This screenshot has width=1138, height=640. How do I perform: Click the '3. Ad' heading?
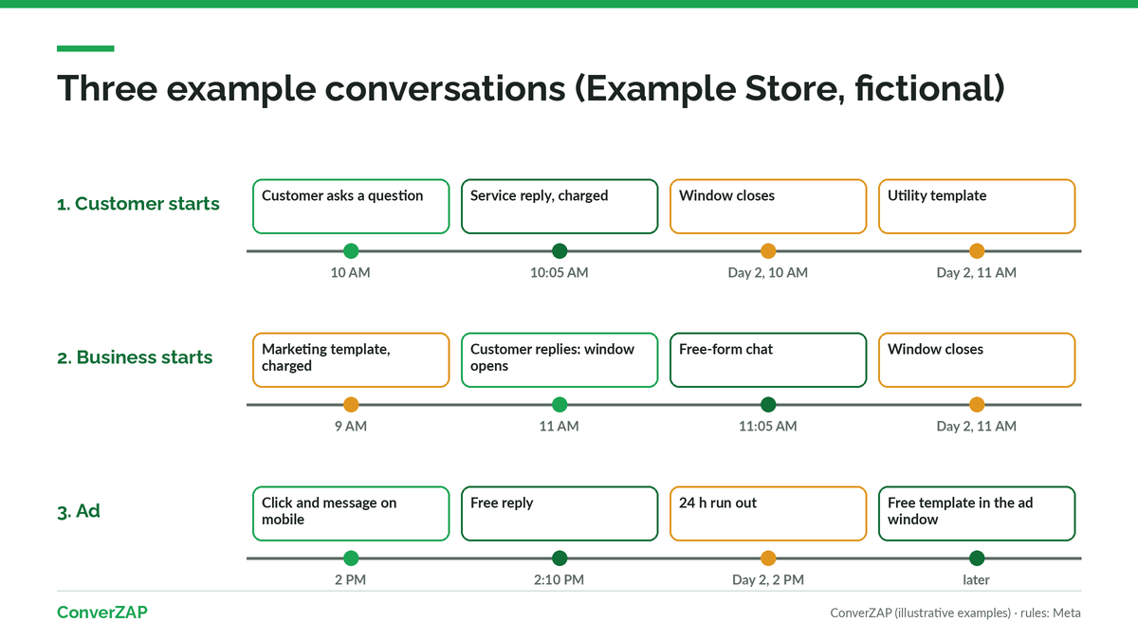pyautogui.click(x=79, y=511)
